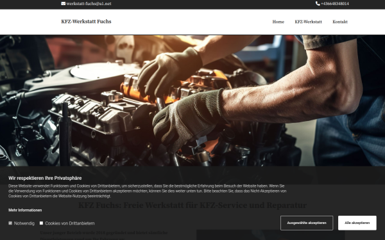Click the KFZ-Werkstatt Fuchs site title

pyautogui.click(x=86, y=22)
